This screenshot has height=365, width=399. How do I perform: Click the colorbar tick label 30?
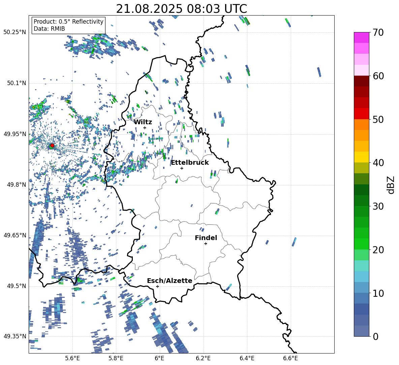(378, 206)
